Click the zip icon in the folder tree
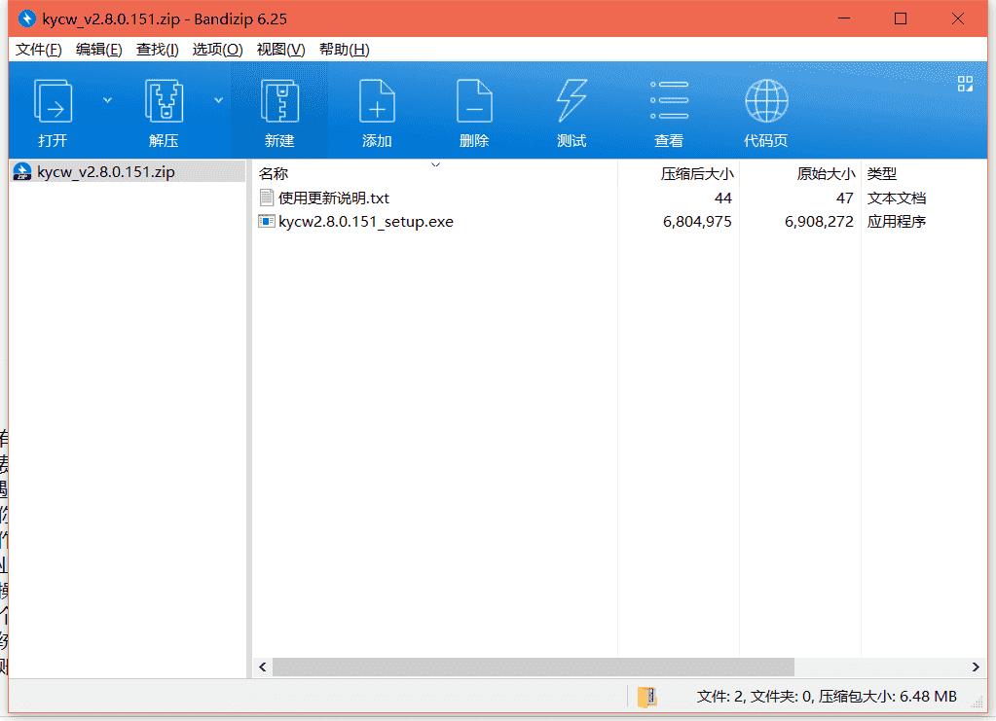996x721 pixels. (x=22, y=172)
